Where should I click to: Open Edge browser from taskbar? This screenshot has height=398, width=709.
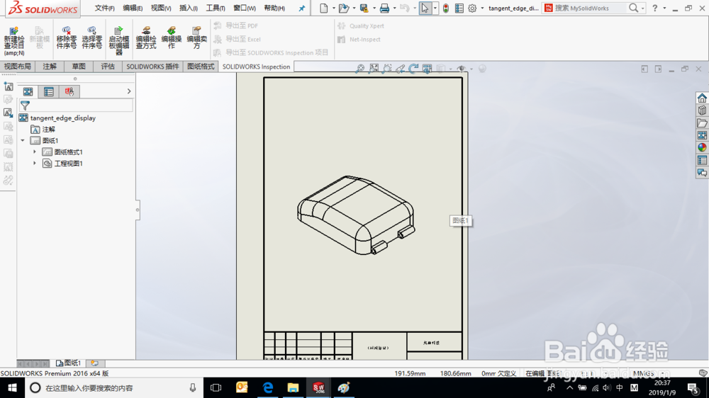pos(268,387)
